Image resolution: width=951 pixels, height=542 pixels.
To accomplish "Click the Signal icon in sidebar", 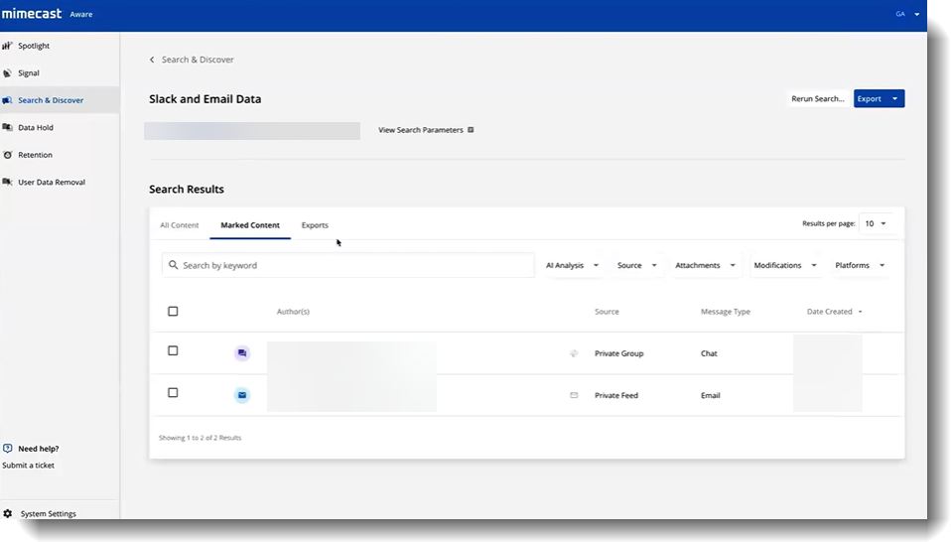I will tap(8, 72).
